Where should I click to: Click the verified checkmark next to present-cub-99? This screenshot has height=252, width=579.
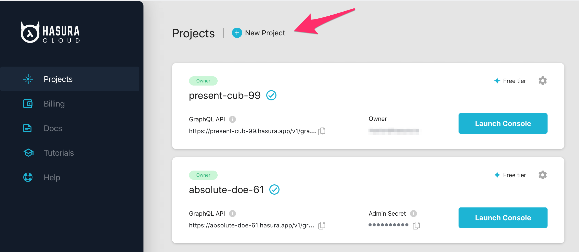coord(271,95)
